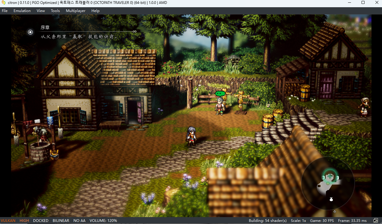
Task: Click the dark-haired player character sprite
Action: 191,136
